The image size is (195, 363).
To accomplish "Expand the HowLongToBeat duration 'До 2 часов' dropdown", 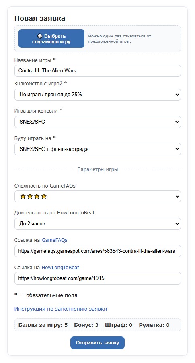I will [x=97, y=224].
